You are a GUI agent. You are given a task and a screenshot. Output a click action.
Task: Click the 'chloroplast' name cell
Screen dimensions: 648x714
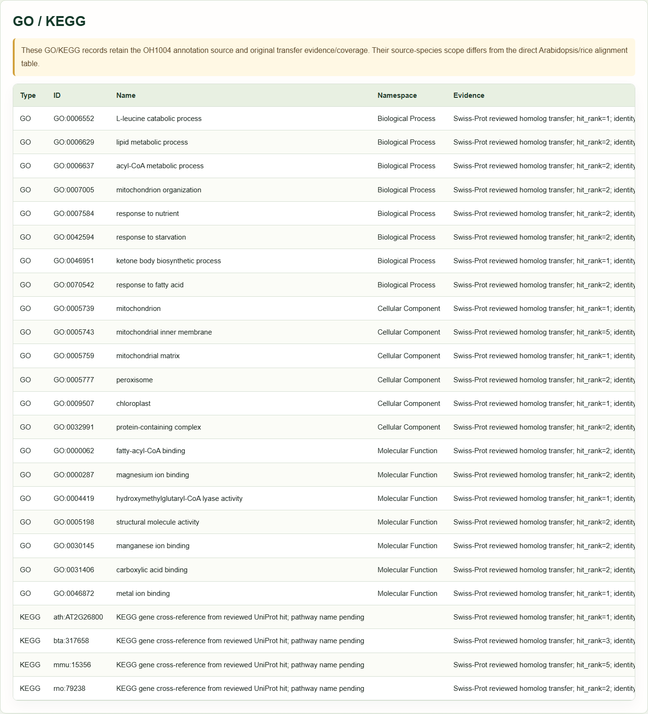tap(133, 404)
